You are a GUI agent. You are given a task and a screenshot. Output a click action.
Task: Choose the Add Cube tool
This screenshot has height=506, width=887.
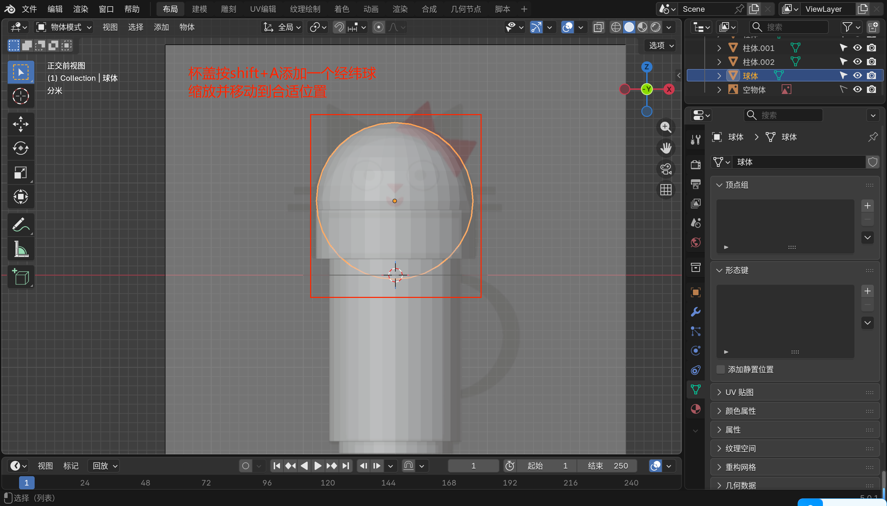20,277
